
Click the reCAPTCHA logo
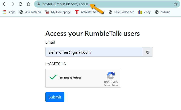pos(111,76)
